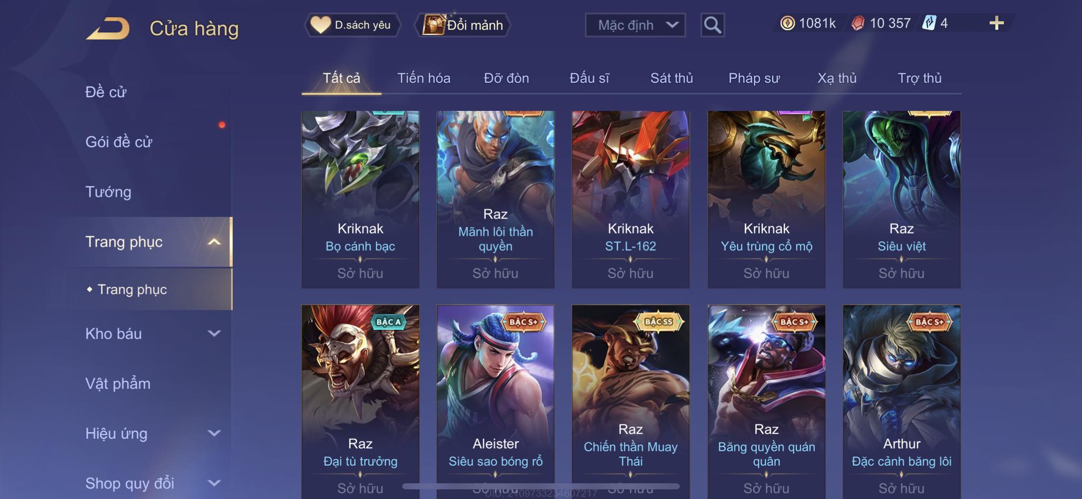1082x499 pixels.
Task: Open Tướng in the sidebar
Action: pyautogui.click(x=108, y=192)
